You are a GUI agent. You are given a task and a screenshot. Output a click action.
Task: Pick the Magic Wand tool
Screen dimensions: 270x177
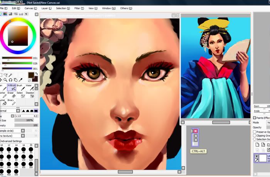[x=10, y=75]
